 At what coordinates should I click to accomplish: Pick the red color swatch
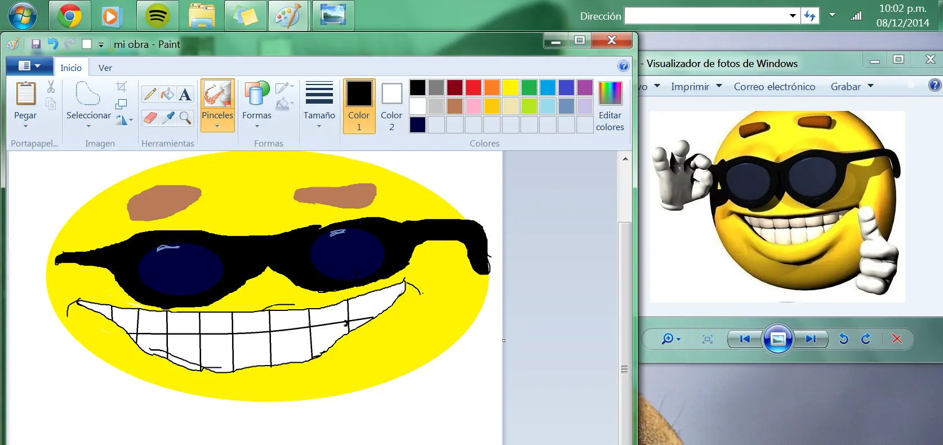pos(473,87)
